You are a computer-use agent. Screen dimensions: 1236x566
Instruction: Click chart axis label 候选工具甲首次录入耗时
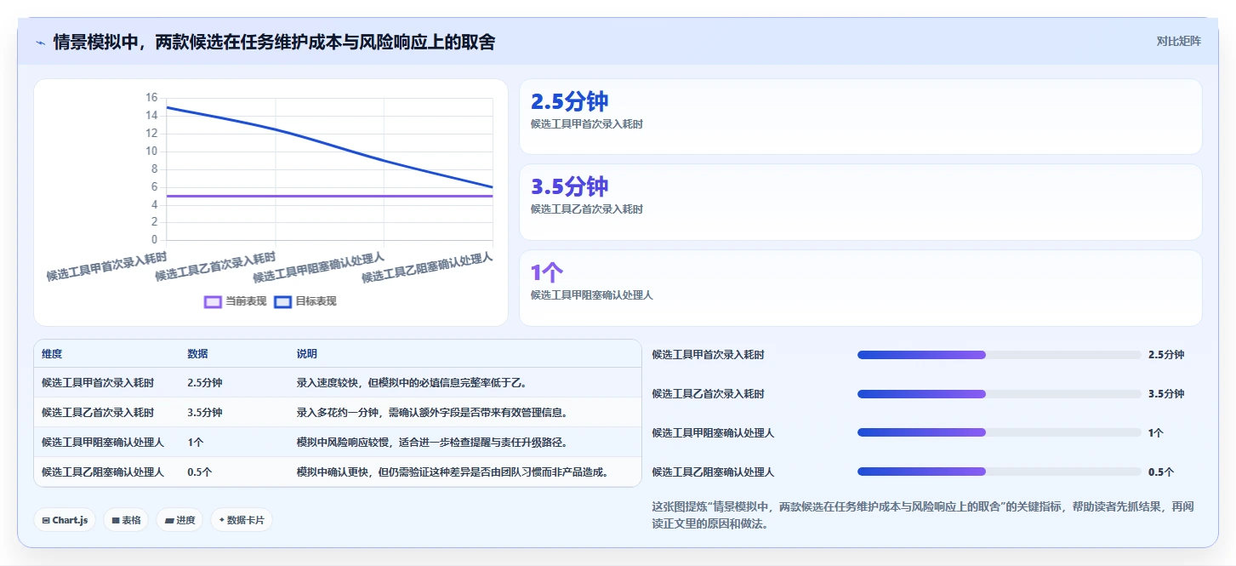(106, 266)
